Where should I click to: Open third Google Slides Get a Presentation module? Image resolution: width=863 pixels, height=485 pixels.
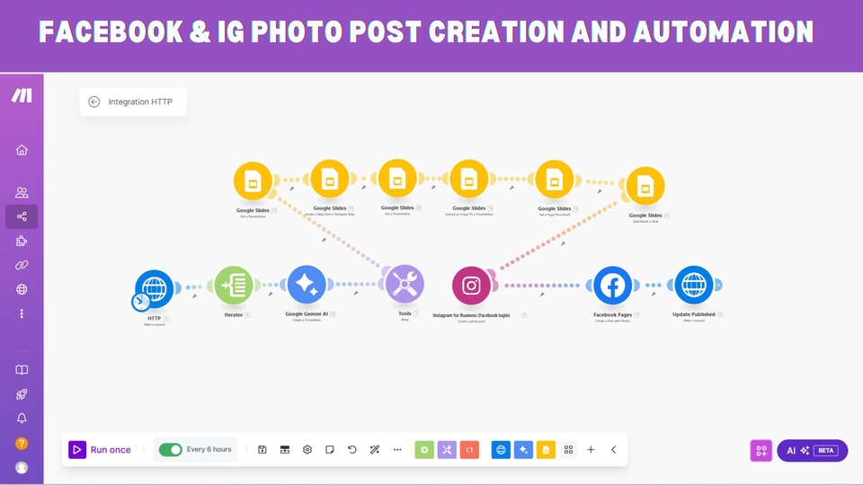(x=397, y=178)
